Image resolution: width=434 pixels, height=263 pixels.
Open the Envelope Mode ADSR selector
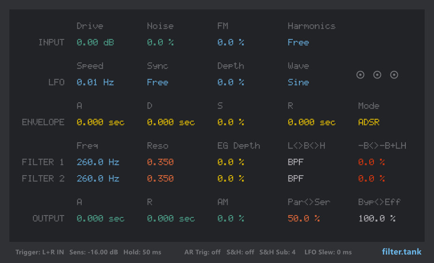tap(369, 122)
